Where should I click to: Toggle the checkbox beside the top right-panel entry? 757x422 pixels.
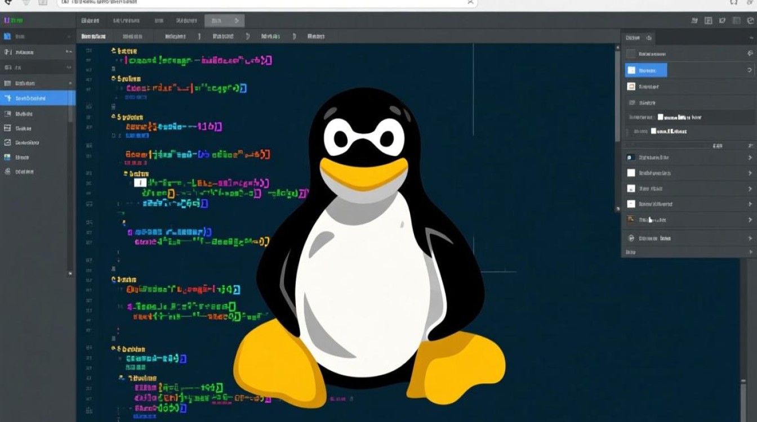[x=631, y=53]
